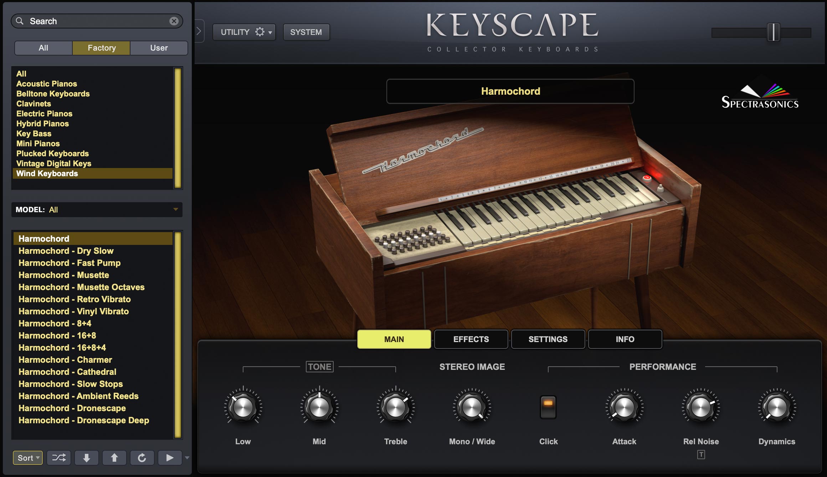The image size is (827, 477).
Task: Switch to the MAIN tab
Action: (x=394, y=339)
